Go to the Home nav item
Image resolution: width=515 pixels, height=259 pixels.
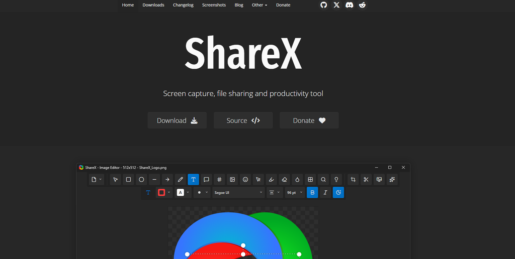(x=128, y=5)
